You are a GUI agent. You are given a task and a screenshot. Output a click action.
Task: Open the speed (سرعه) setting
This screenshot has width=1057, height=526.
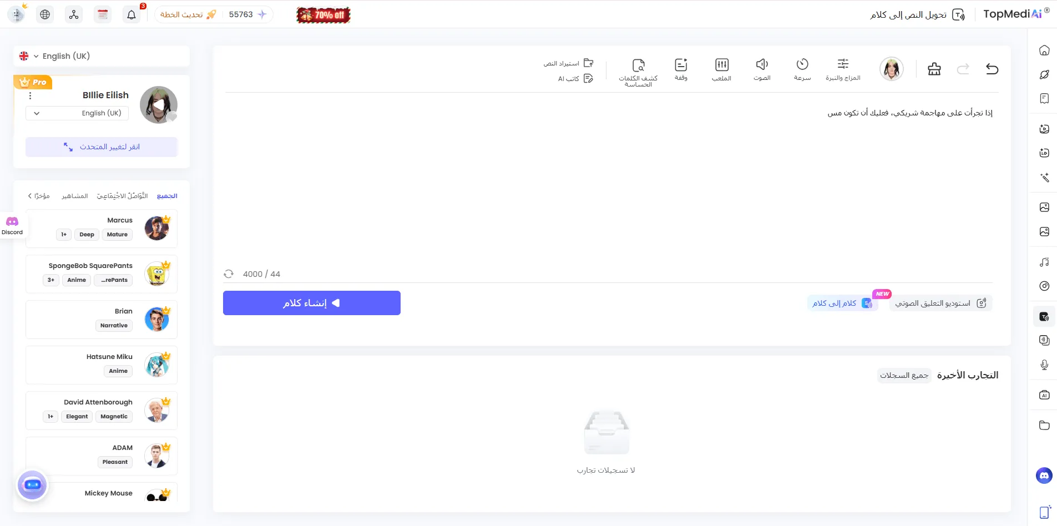[x=802, y=69]
